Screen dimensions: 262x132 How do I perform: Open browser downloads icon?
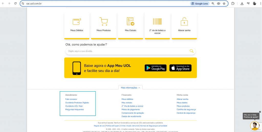tap(242, 4)
